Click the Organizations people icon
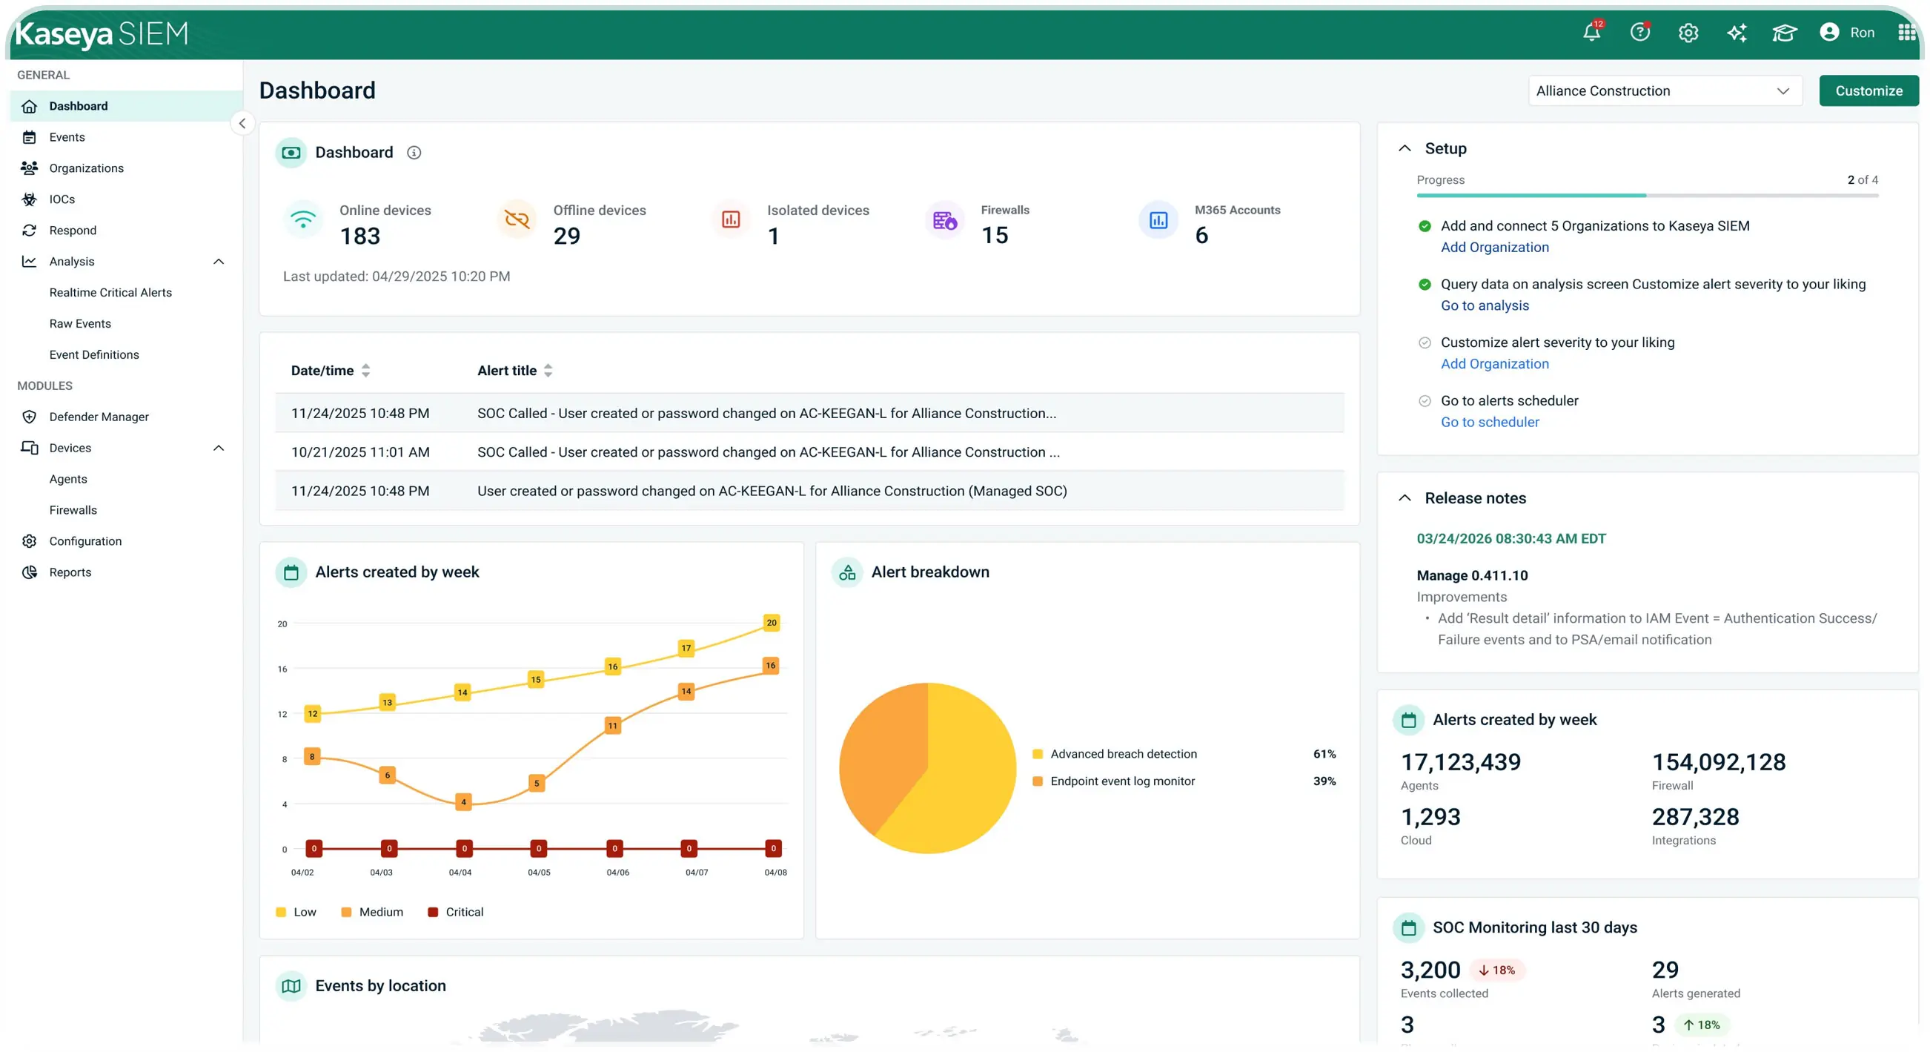The height and width of the screenshot is (1052, 1930). [x=29, y=168]
